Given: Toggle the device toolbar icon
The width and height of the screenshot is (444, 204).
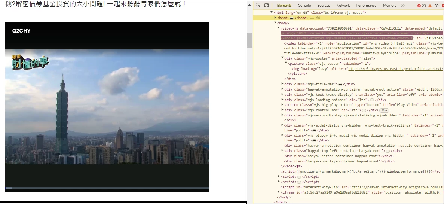Looking at the screenshot, I should [266, 5].
